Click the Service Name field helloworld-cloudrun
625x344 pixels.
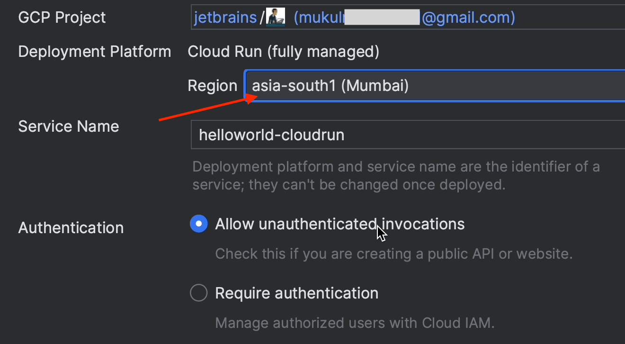(408, 135)
